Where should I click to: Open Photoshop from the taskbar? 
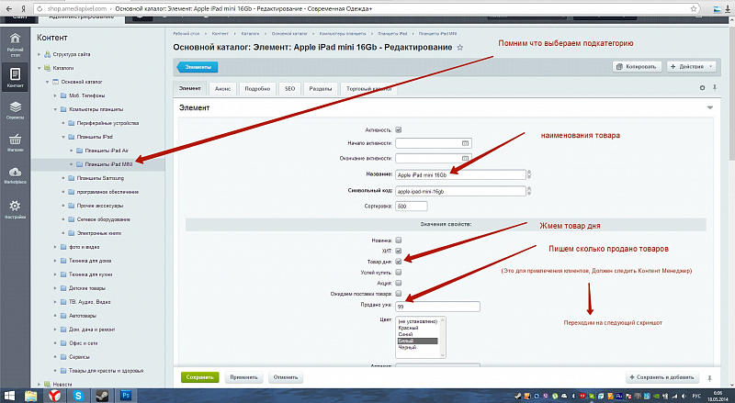point(126,396)
